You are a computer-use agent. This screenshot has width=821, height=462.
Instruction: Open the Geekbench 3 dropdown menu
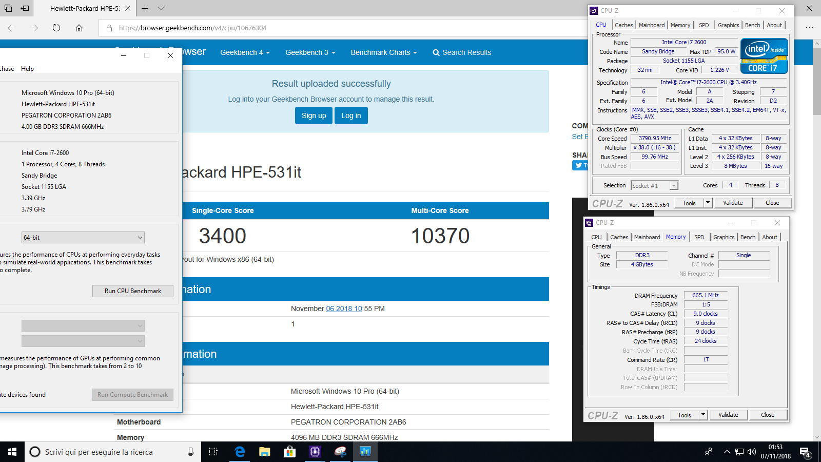click(310, 52)
